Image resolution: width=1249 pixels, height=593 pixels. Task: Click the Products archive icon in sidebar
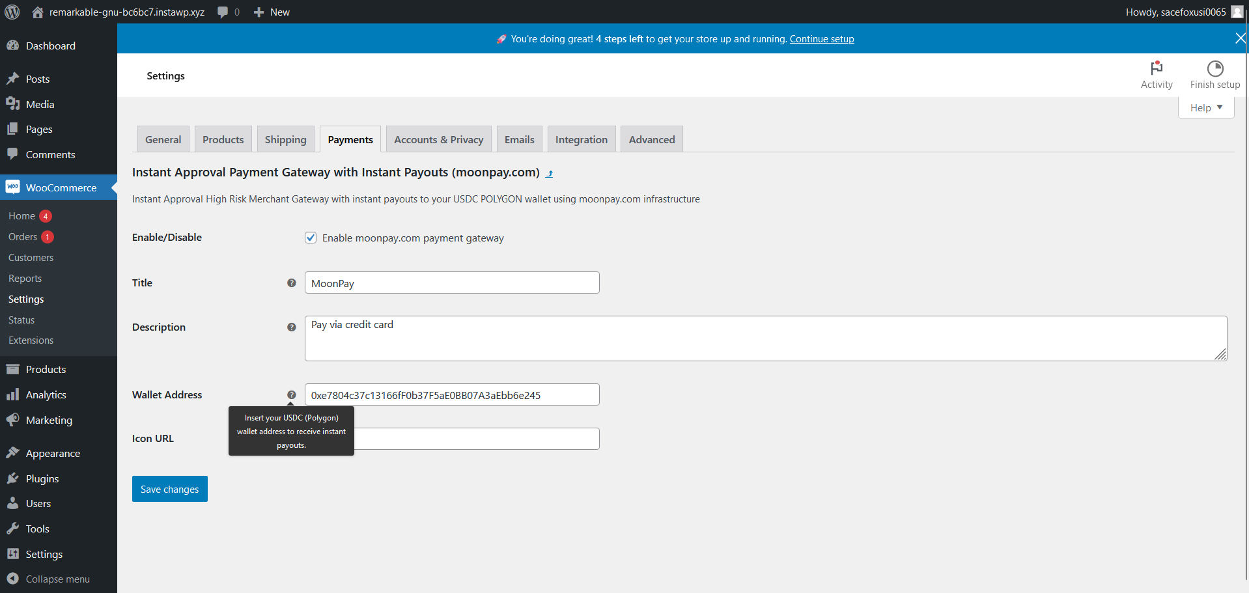pos(12,369)
